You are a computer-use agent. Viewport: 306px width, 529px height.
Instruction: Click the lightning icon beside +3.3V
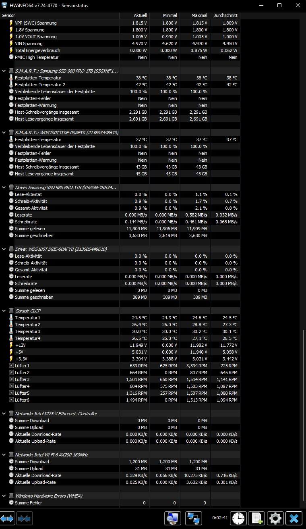[x=11, y=359]
